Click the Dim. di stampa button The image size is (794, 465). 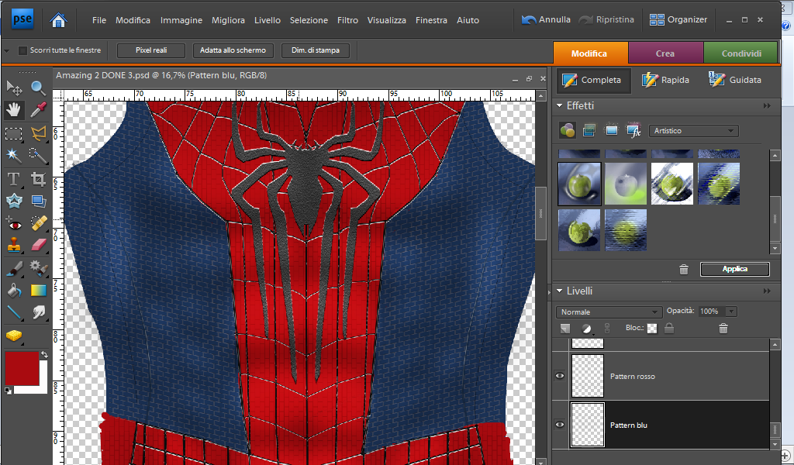[x=316, y=50]
